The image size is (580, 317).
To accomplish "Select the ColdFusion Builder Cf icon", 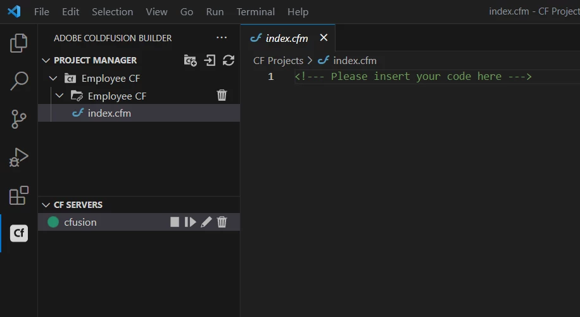I will [x=19, y=233].
